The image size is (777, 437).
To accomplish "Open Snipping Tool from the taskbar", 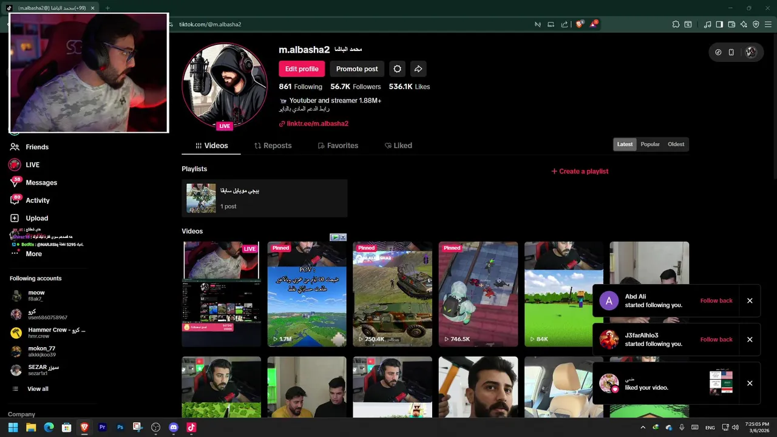I will (138, 427).
